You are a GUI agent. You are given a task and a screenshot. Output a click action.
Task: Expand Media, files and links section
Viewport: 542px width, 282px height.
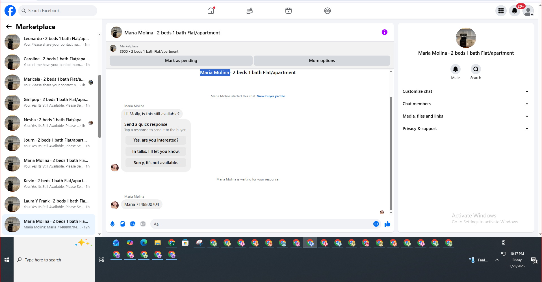coord(466,116)
